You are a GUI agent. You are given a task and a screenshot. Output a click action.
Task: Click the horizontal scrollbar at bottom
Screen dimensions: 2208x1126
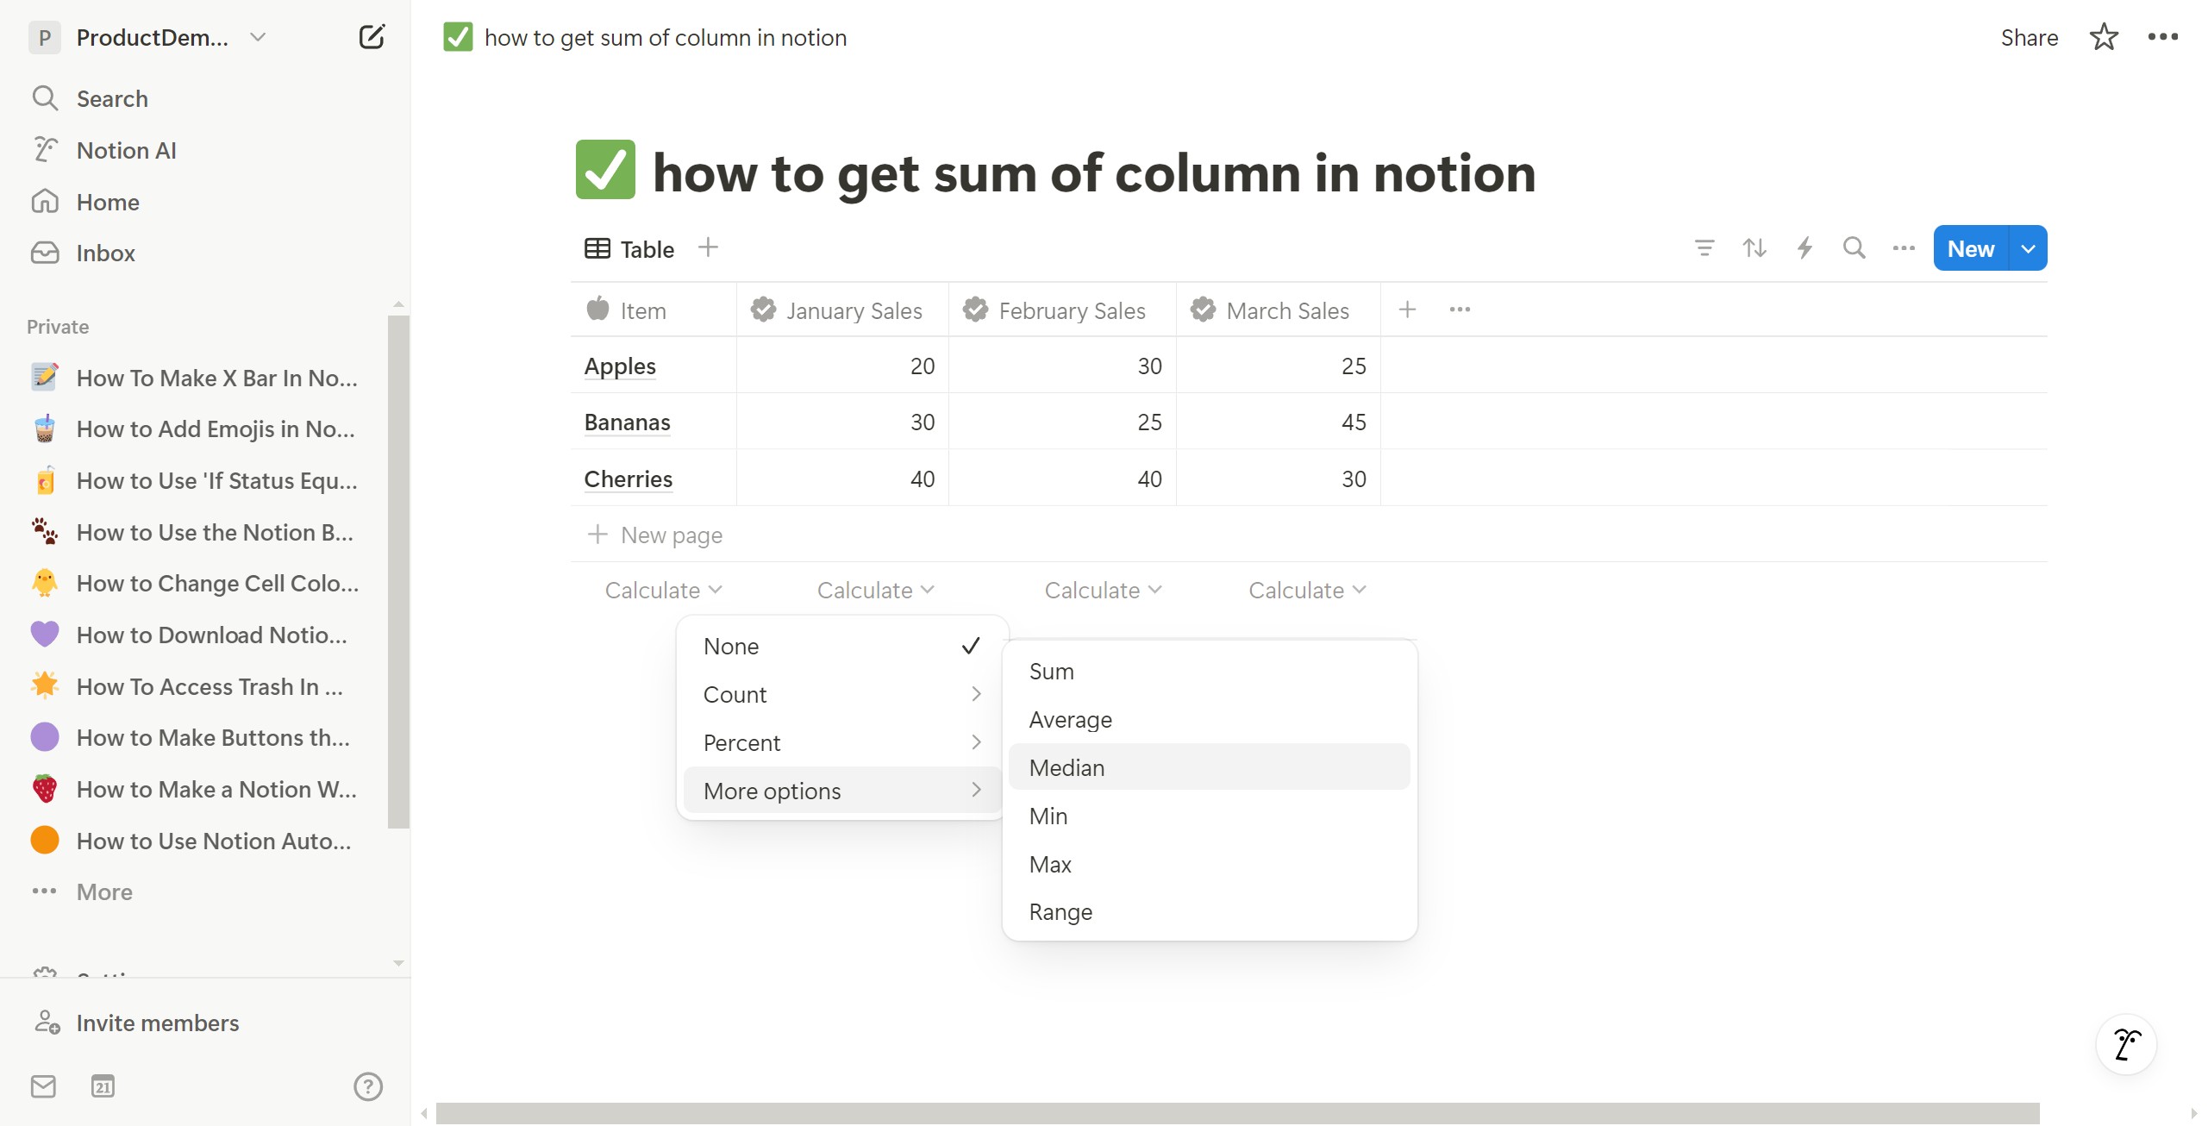pyautogui.click(x=1237, y=1113)
